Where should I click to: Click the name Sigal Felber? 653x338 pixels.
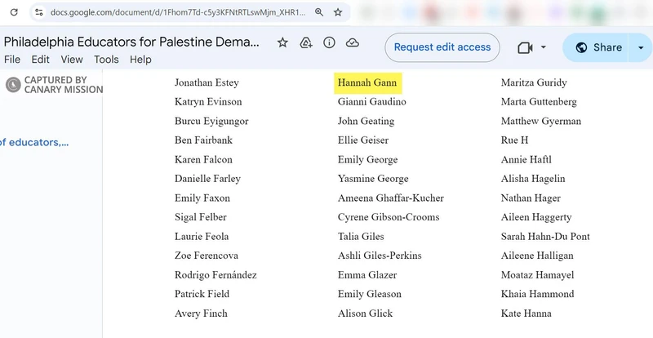201,217
